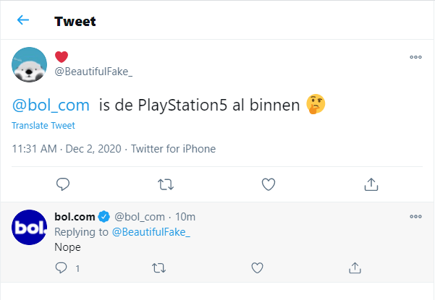The height and width of the screenshot is (300, 435).
Task: Open the @bol_com mention in tweet
Action: click(51, 106)
